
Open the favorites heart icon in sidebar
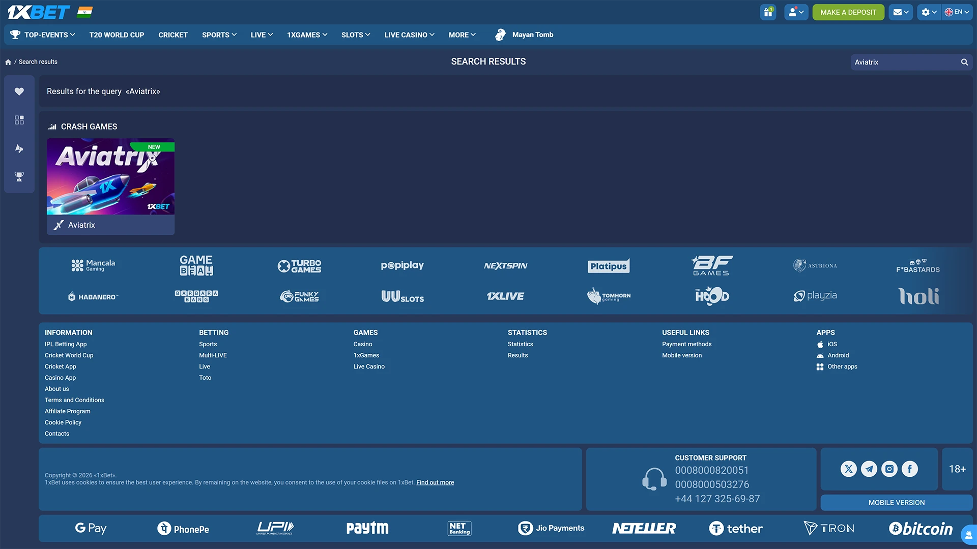(19, 91)
